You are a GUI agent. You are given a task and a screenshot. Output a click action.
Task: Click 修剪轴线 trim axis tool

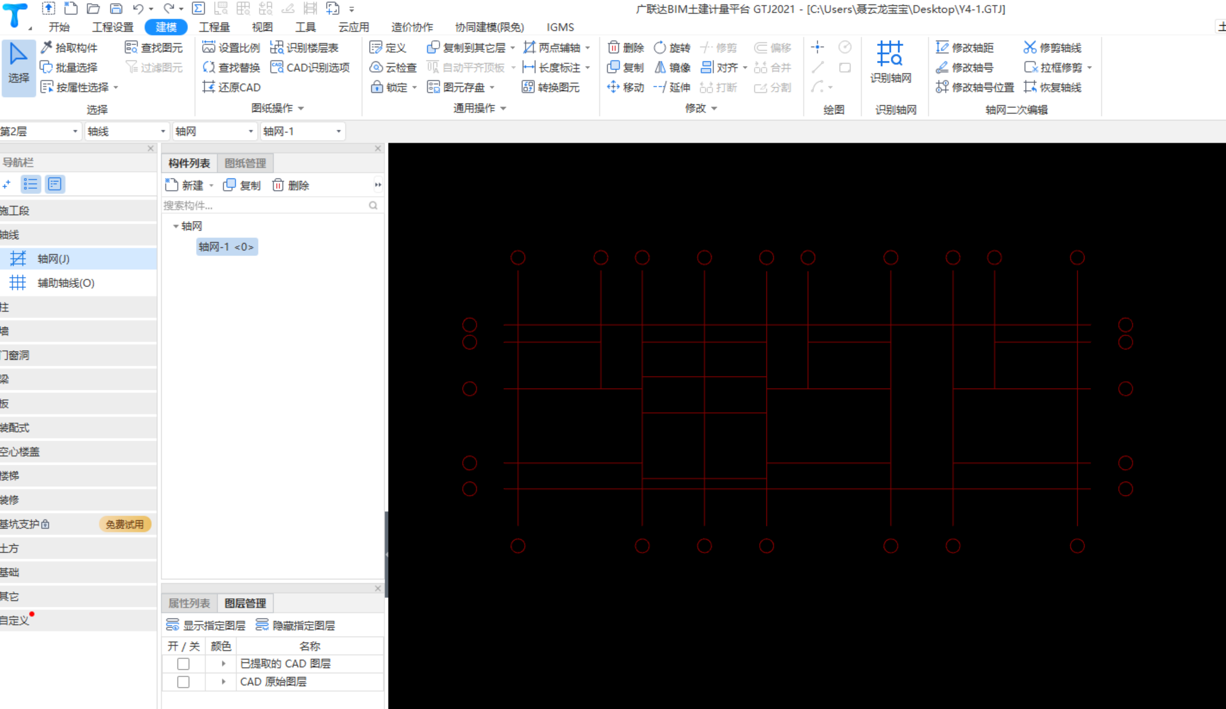coord(1053,48)
